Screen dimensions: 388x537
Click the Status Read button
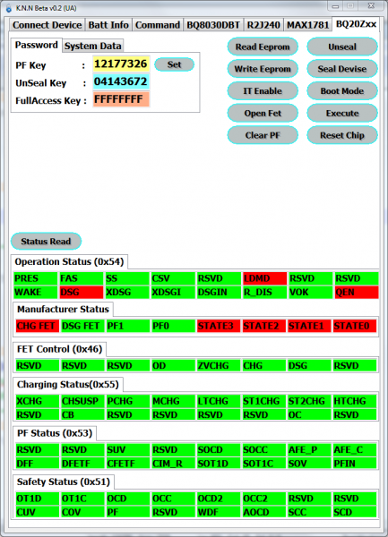[46, 242]
